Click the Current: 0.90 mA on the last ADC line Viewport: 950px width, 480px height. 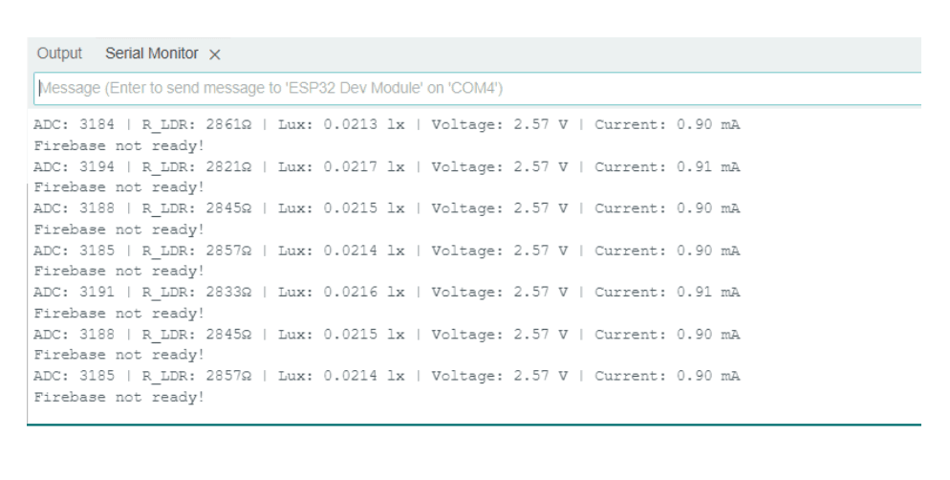click(667, 376)
